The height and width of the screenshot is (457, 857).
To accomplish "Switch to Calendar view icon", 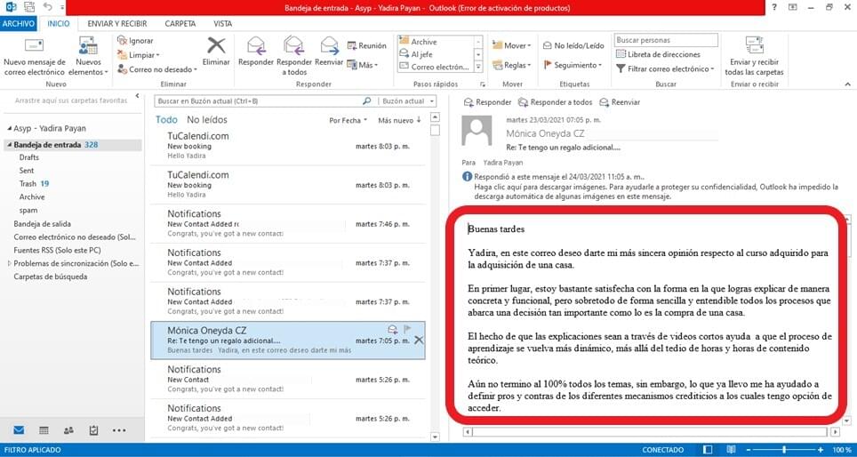I will tap(44, 430).
